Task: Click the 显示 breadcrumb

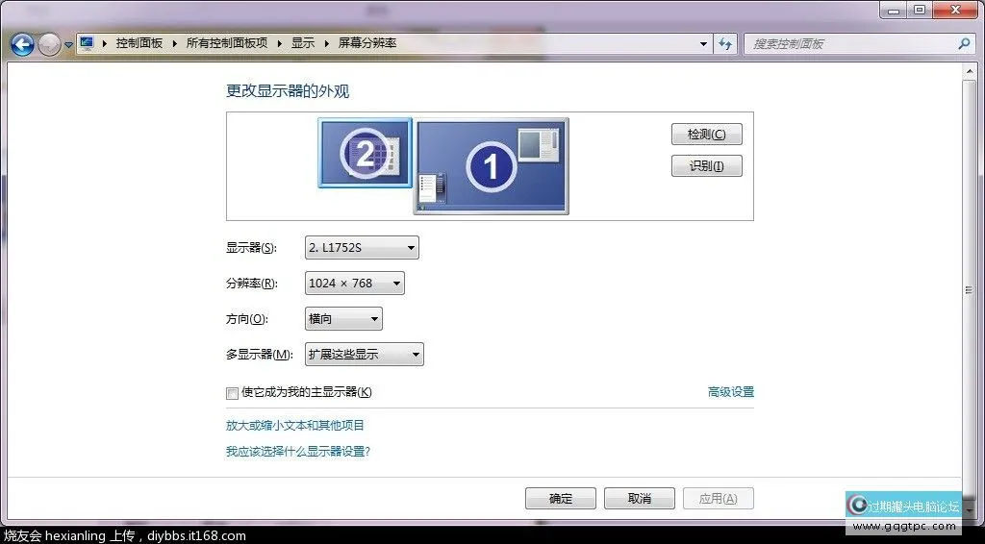Action: [303, 43]
